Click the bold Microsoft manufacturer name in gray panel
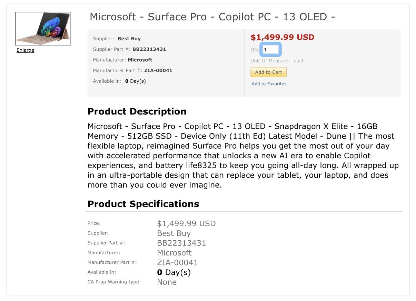 click(140, 60)
